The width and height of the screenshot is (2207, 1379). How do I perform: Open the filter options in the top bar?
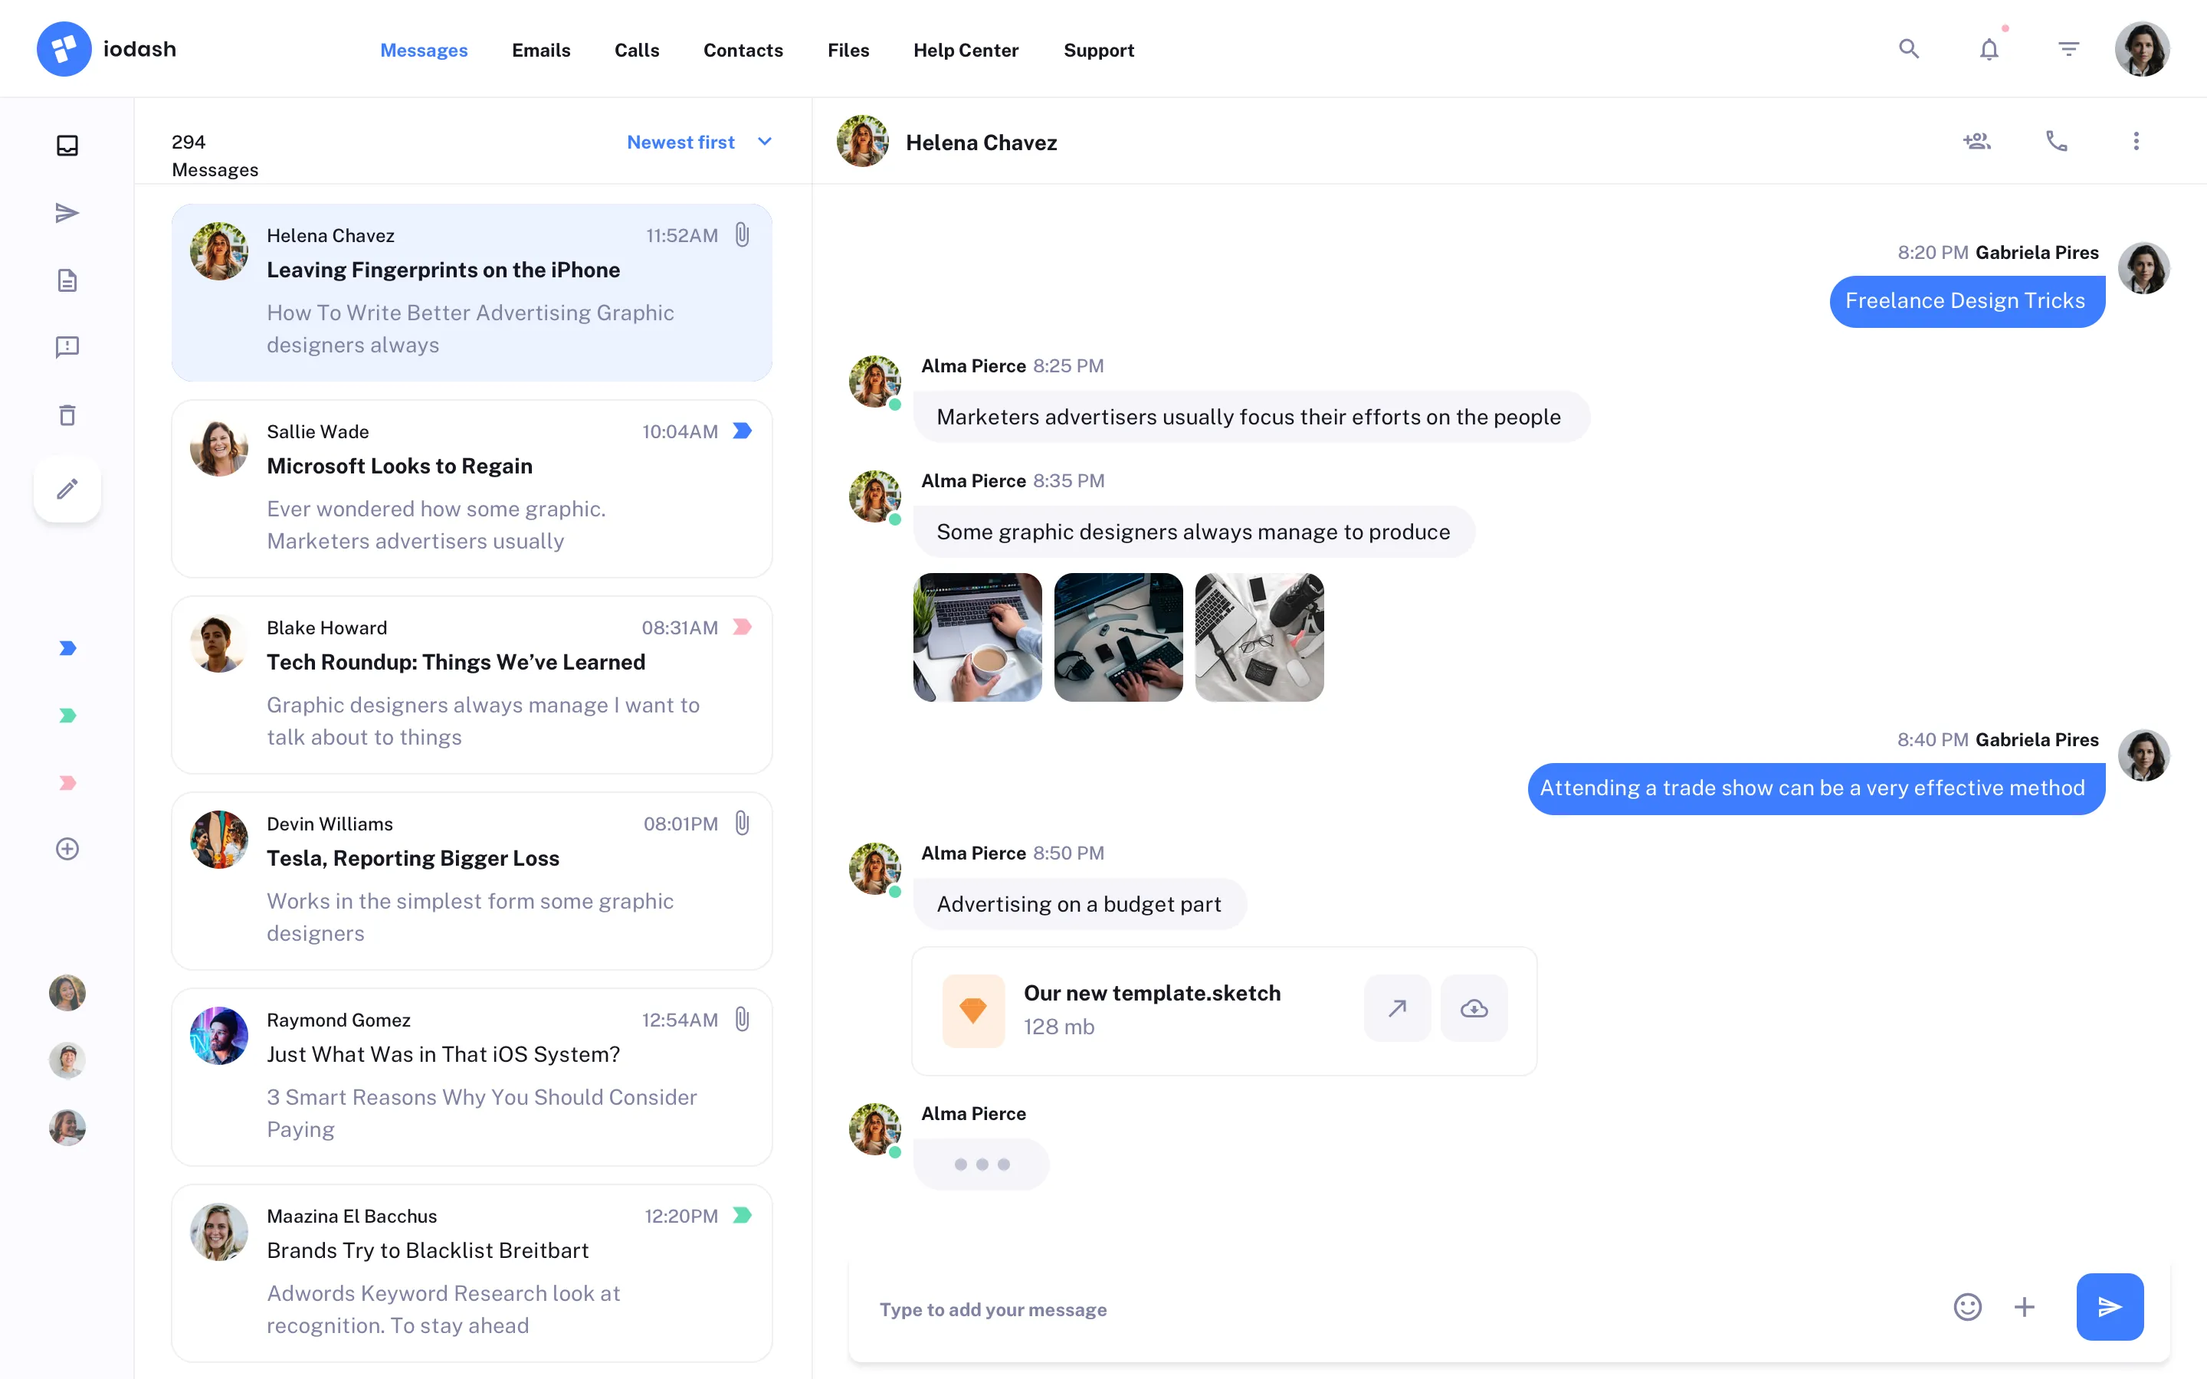pos(2068,48)
